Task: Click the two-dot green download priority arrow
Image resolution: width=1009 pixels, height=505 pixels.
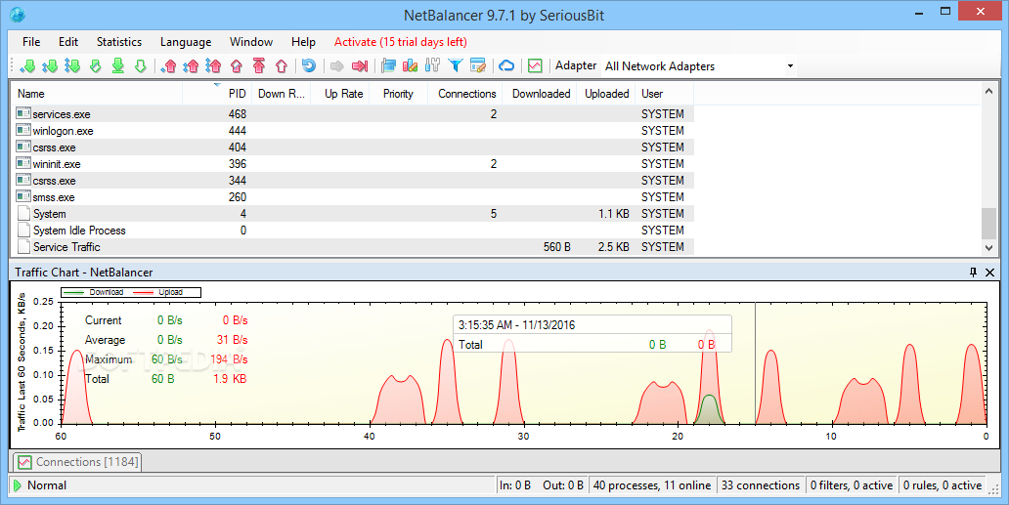Action: [50, 65]
